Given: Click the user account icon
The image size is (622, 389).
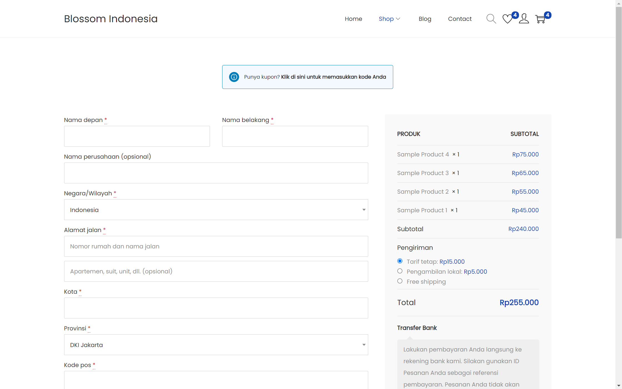Looking at the screenshot, I should (524, 19).
